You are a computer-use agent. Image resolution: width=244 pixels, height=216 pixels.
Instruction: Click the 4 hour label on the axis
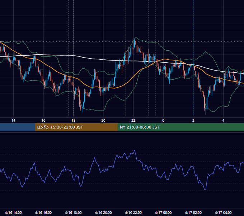pos(223,121)
